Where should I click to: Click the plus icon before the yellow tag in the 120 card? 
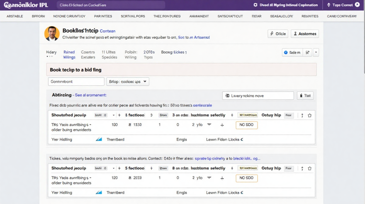point(232,168)
